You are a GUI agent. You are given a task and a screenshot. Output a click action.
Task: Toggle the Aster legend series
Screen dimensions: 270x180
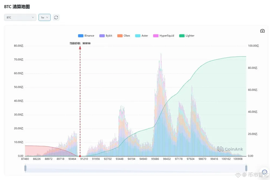141,36
